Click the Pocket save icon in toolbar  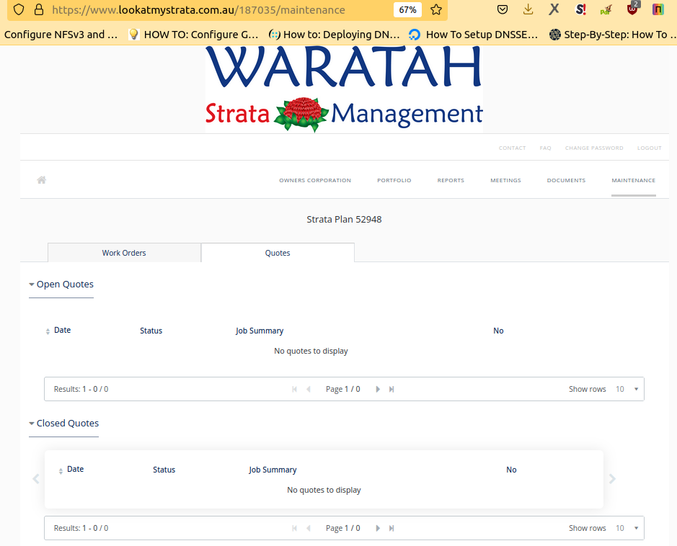[x=503, y=10]
